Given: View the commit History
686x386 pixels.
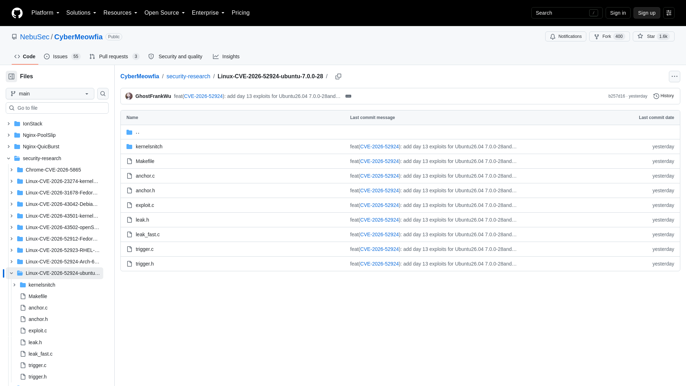Looking at the screenshot, I should point(663,96).
